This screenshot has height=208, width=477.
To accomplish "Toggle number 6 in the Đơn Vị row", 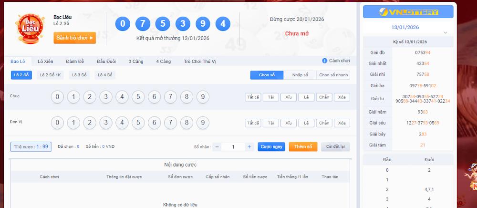I will (x=154, y=123).
